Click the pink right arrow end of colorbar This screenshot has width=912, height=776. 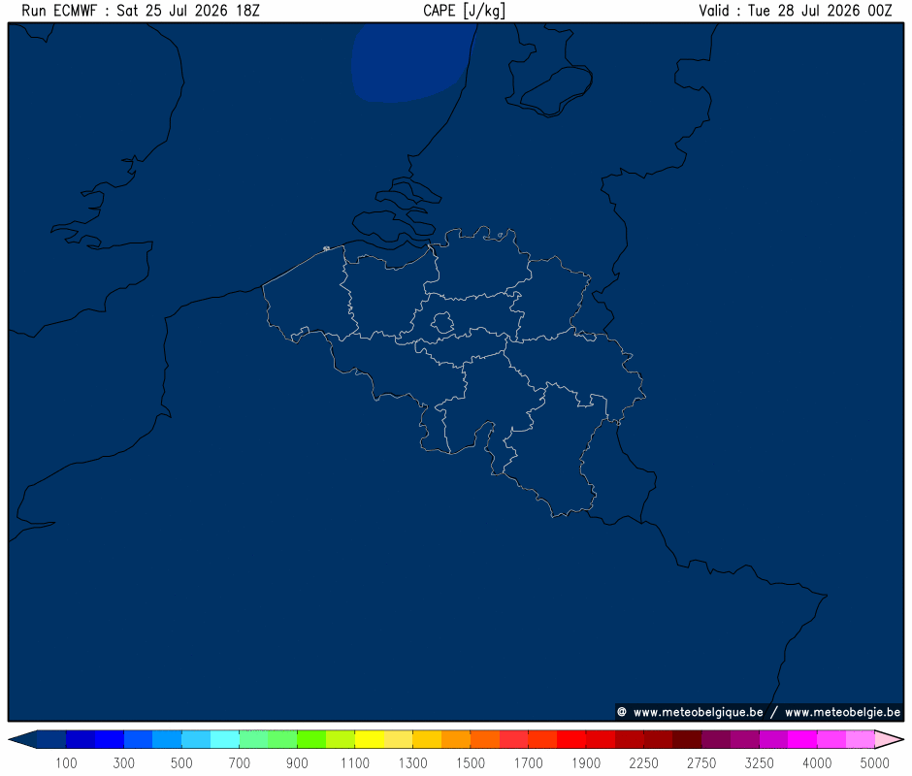click(x=890, y=739)
